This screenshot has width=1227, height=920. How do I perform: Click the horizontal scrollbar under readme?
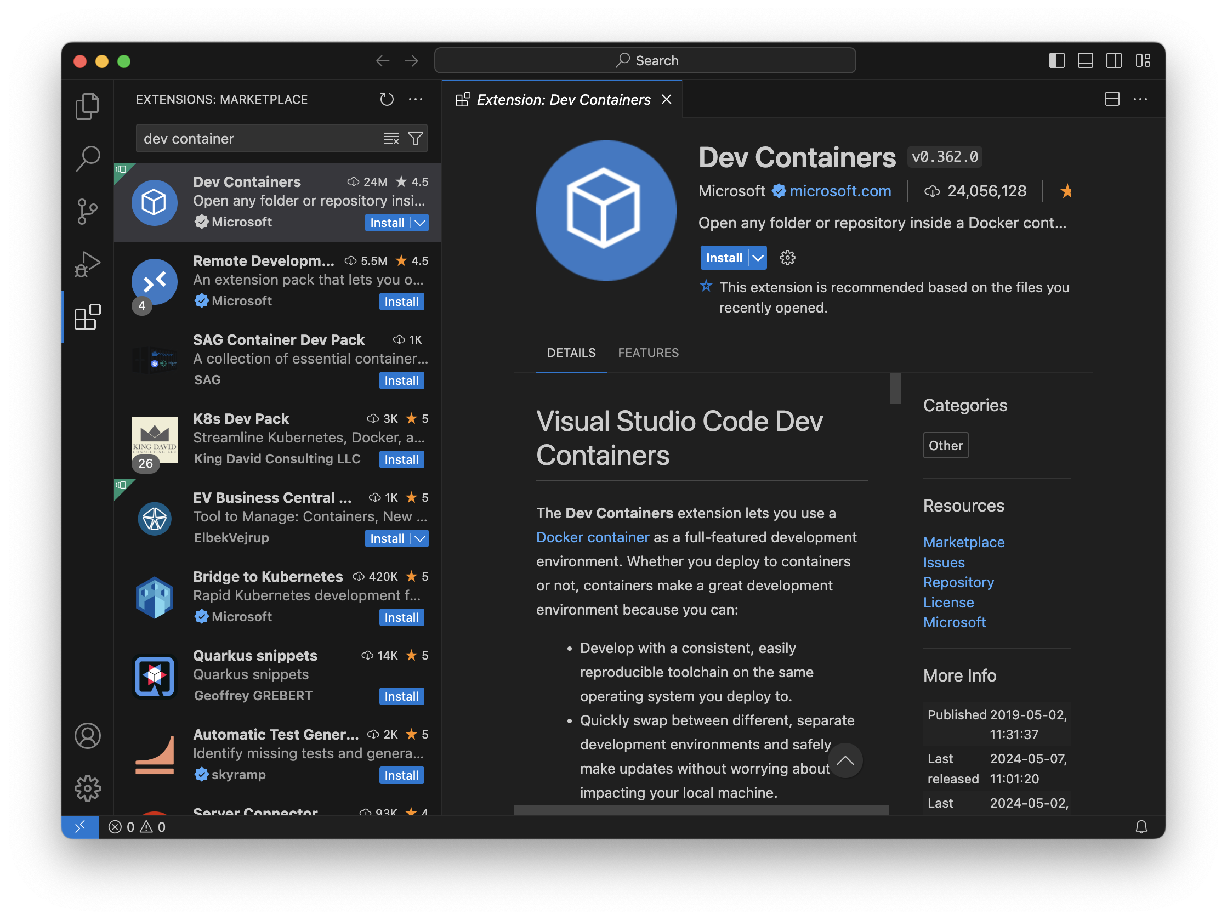(702, 811)
